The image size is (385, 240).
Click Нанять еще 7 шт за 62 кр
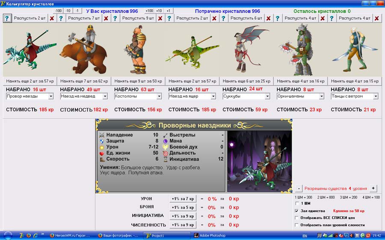point(84,81)
